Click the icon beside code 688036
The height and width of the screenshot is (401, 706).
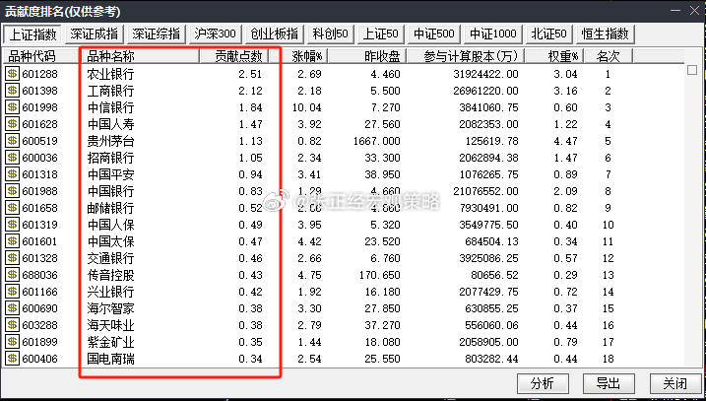pos(12,275)
